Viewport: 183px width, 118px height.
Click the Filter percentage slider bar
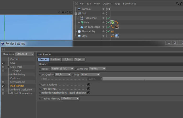(x=143, y=79)
